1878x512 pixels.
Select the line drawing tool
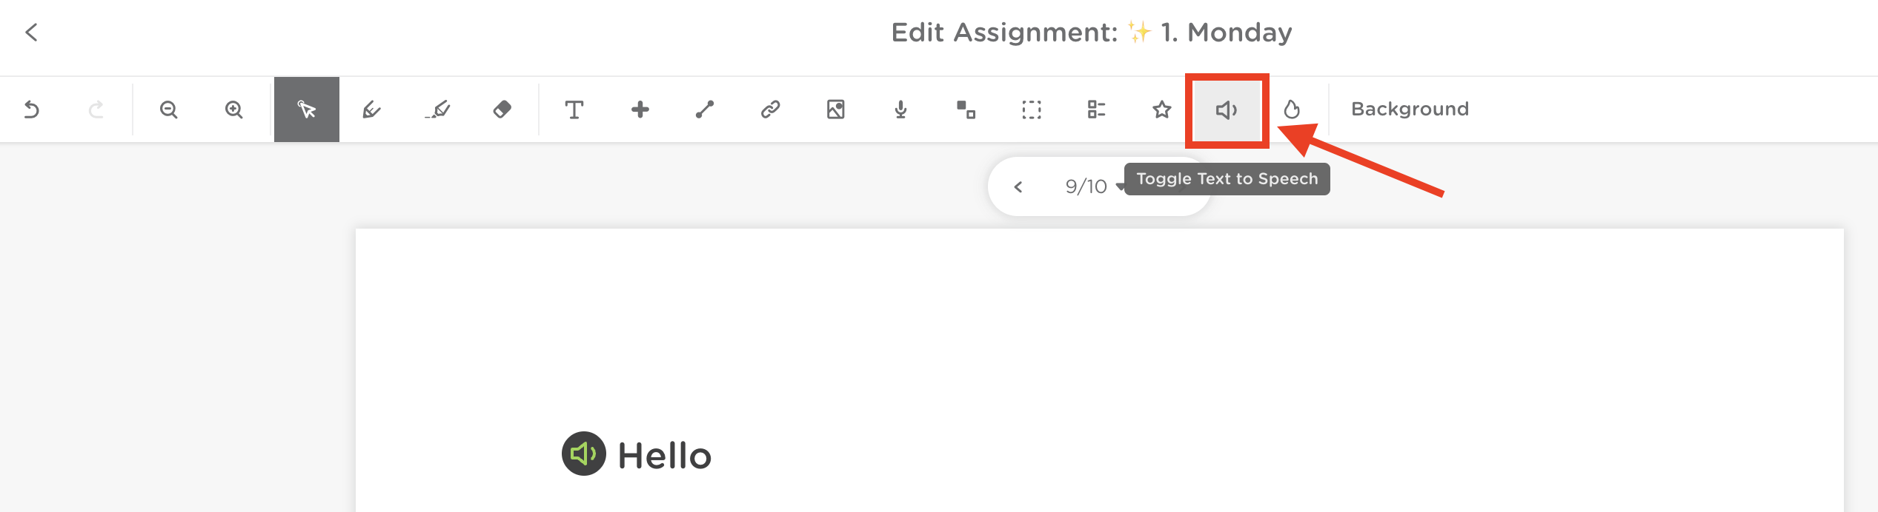click(x=705, y=110)
